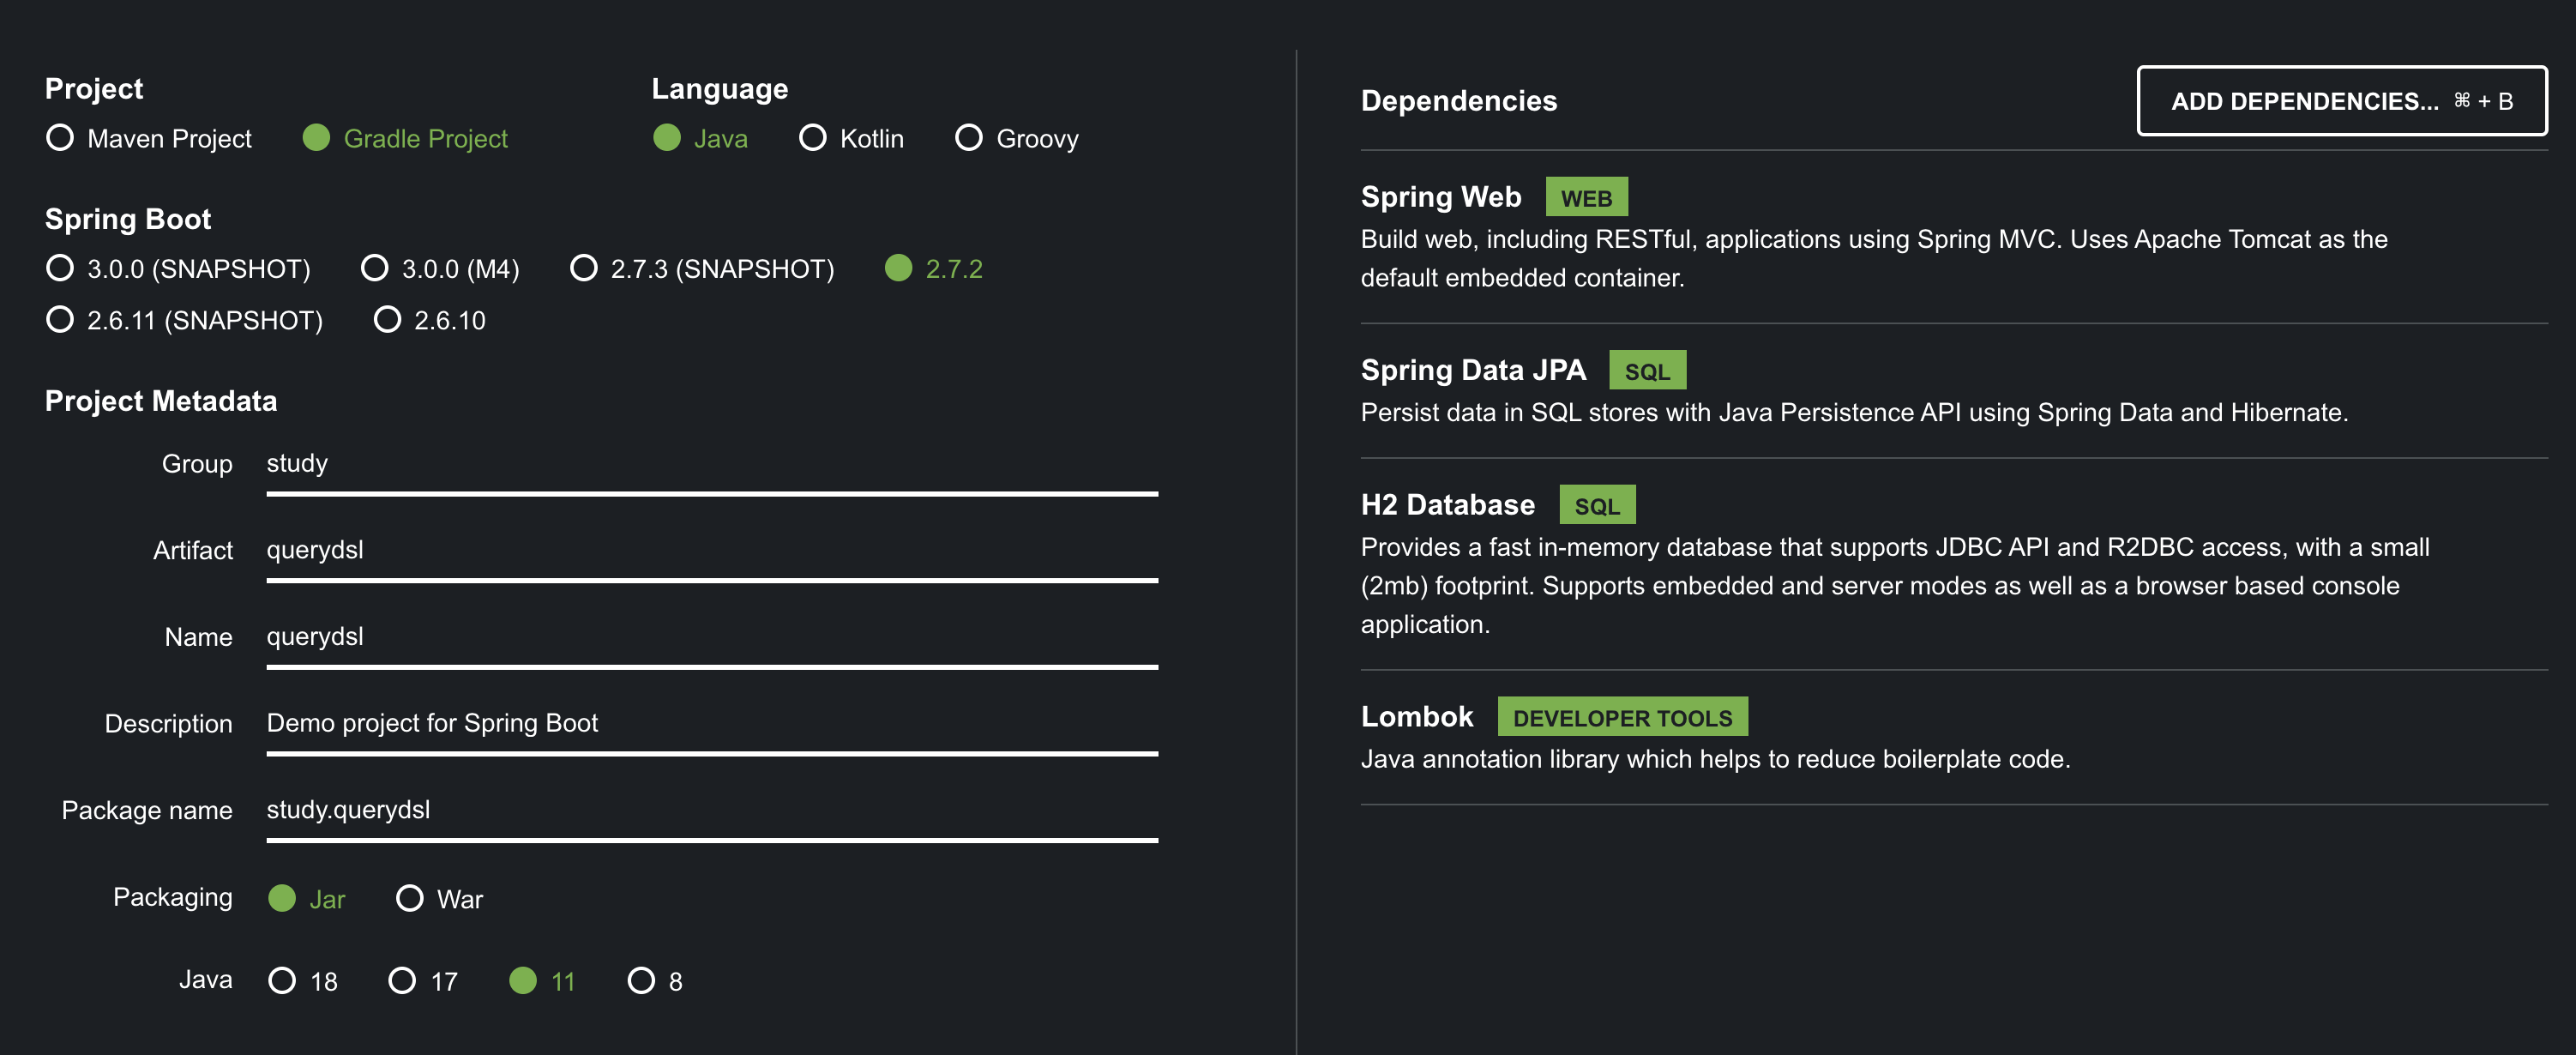Choose Kotlin as the language

[x=813, y=138]
